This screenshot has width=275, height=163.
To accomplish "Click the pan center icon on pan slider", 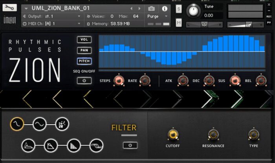I will tap(204, 25).
